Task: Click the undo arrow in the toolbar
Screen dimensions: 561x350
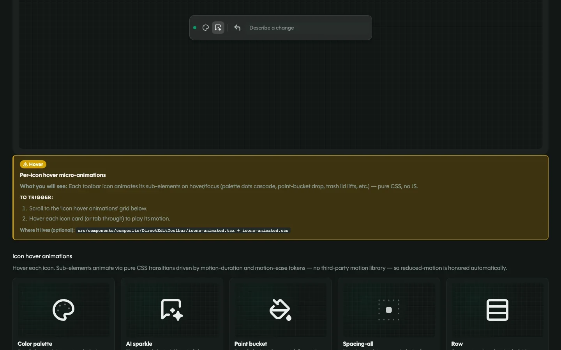Action: tap(237, 28)
